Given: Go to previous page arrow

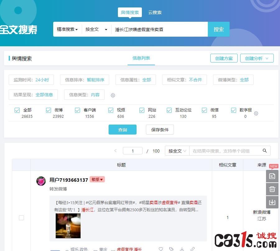Looking at the screenshot, I should pos(115,151).
